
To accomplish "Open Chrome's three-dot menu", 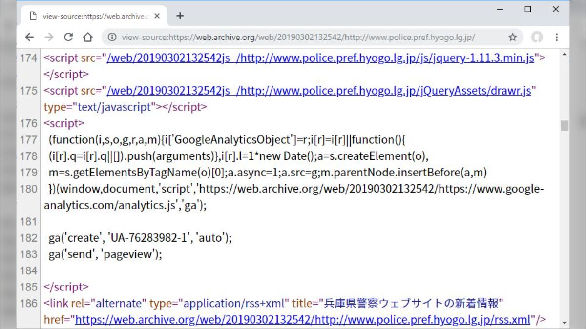I will (x=556, y=37).
